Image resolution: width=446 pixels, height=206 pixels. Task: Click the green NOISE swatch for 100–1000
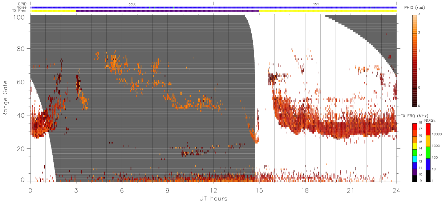428,152
